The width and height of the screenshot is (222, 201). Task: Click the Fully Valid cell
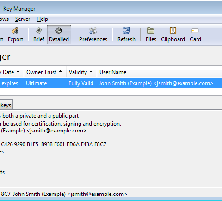coord(81,83)
